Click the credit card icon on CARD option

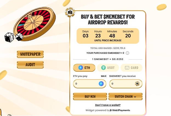(x=127, y=68)
